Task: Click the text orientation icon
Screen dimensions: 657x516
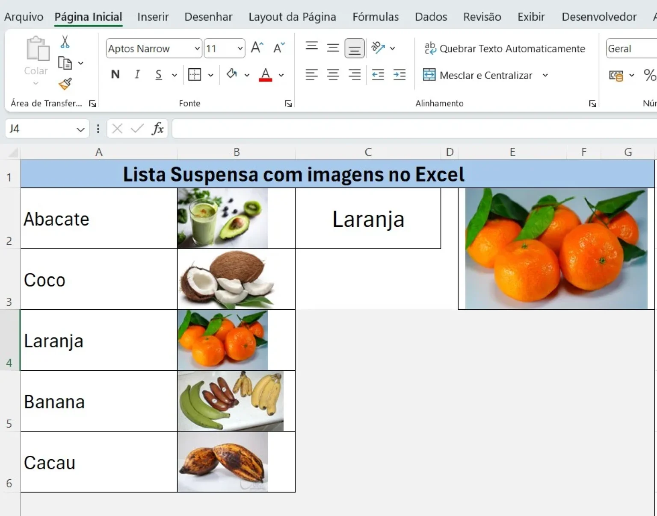Action: coord(378,47)
